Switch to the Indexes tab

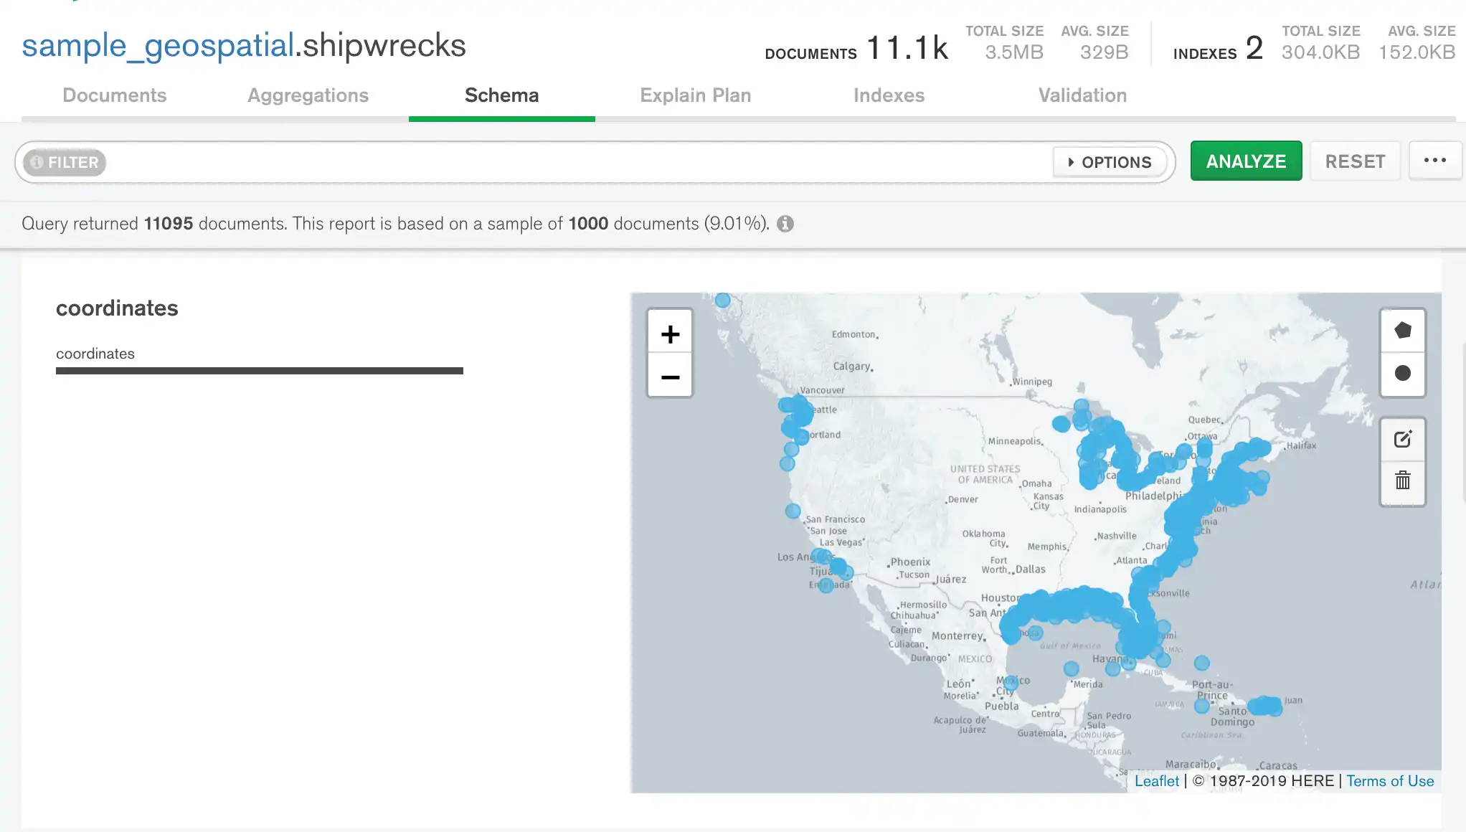click(889, 95)
